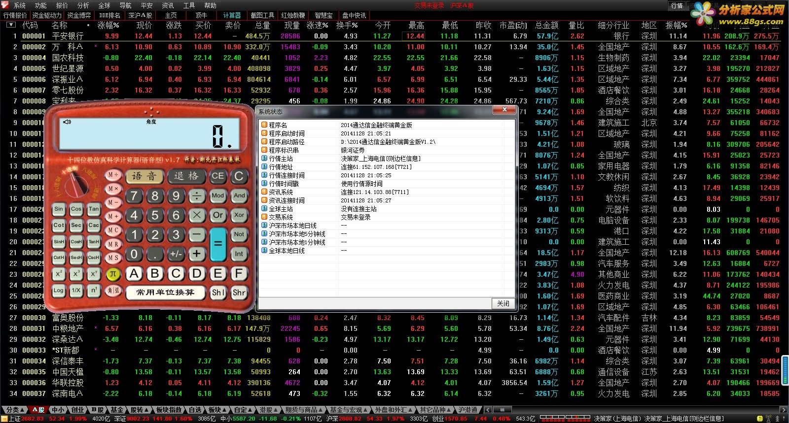789x423 pixels.
Task: Click the MS memory store key
Action: 113,258
